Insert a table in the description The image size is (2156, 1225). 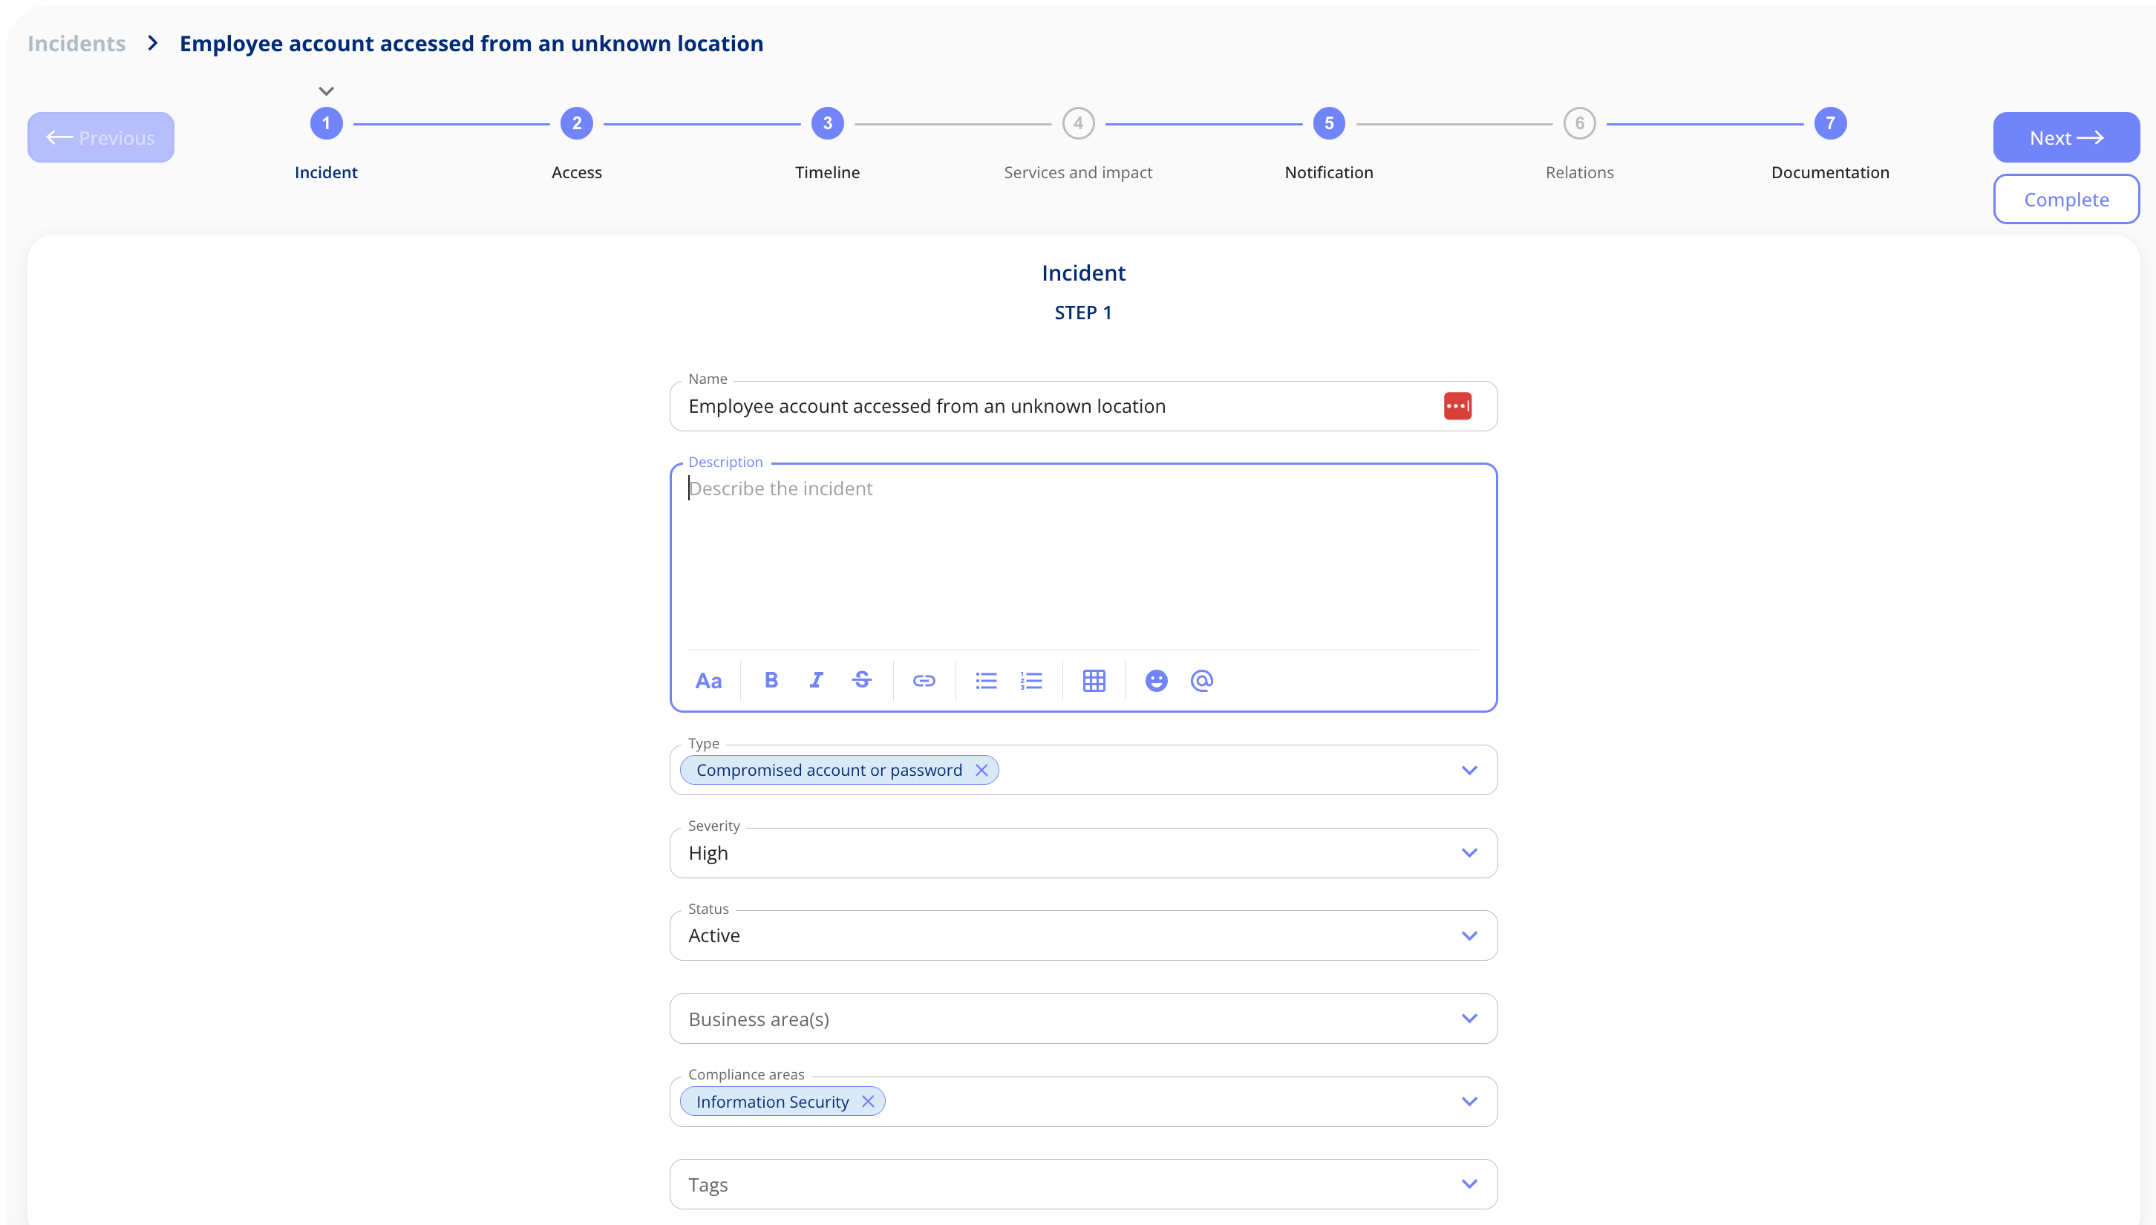tap(1094, 681)
